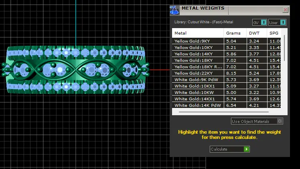300x169 pixels.
Task: Select the White Gold:9K PdW row
Action: [226, 79]
